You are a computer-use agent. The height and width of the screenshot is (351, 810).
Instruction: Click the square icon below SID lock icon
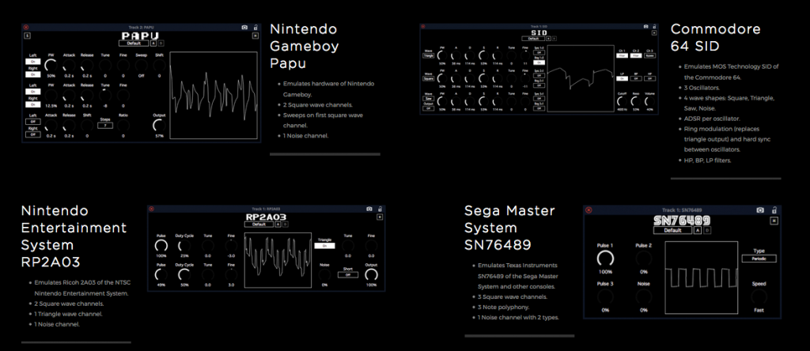pyautogui.click(x=654, y=32)
